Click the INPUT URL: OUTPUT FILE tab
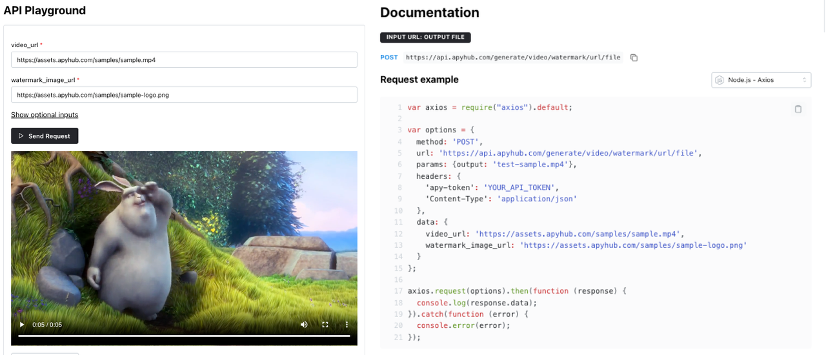The height and width of the screenshot is (355, 826). [x=426, y=37]
